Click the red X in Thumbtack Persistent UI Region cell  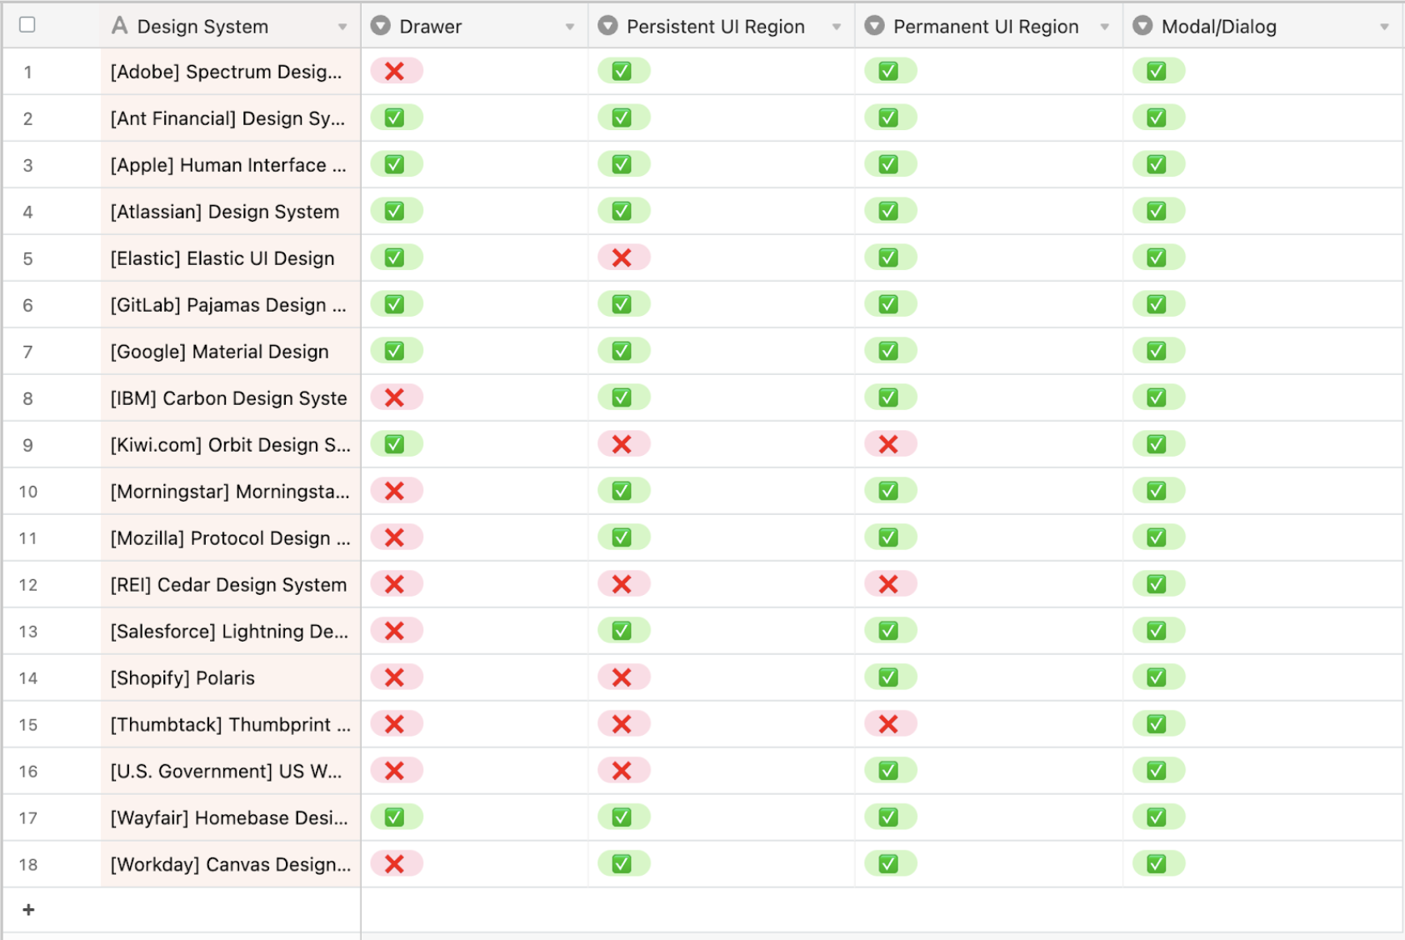(622, 724)
